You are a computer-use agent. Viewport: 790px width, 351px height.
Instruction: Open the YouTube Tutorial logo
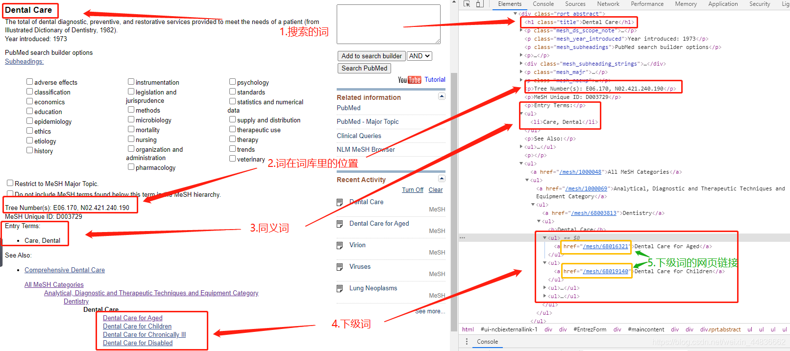[409, 80]
